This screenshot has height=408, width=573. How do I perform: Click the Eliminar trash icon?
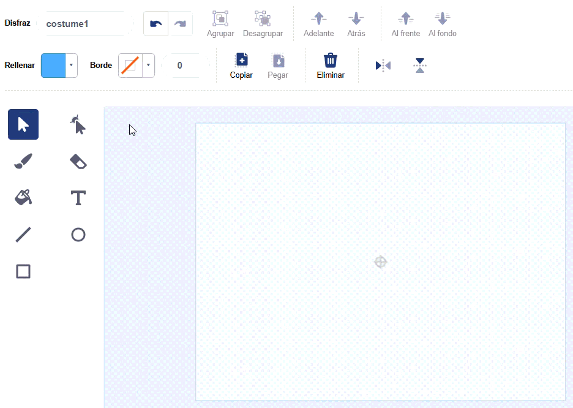pos(331,60)
